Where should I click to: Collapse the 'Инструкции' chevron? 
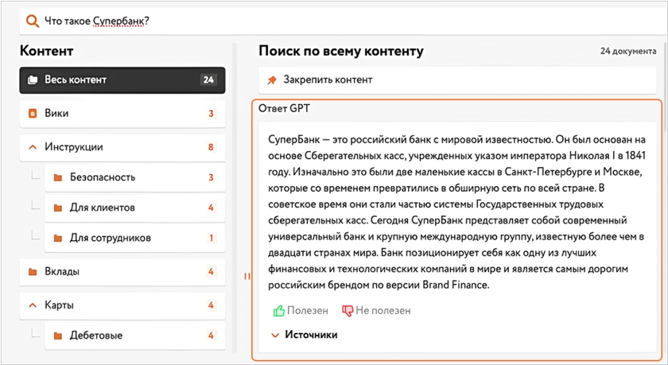click(x=33, y=147)
